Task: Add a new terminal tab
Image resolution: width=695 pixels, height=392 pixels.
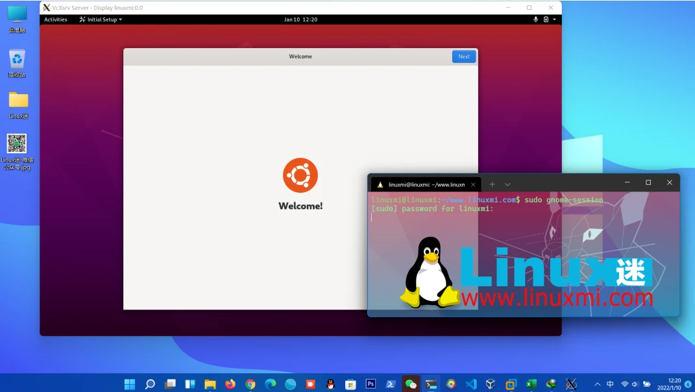Action: click(492, 184)
